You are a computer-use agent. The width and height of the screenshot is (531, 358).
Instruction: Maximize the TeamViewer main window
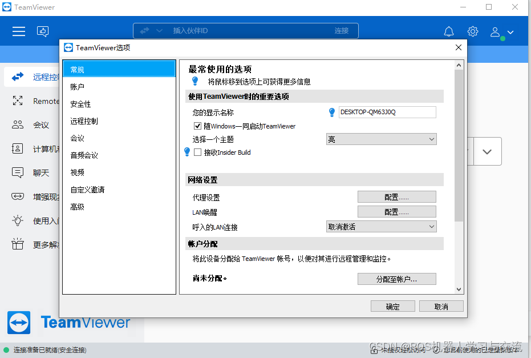click(x=489, y=7)
